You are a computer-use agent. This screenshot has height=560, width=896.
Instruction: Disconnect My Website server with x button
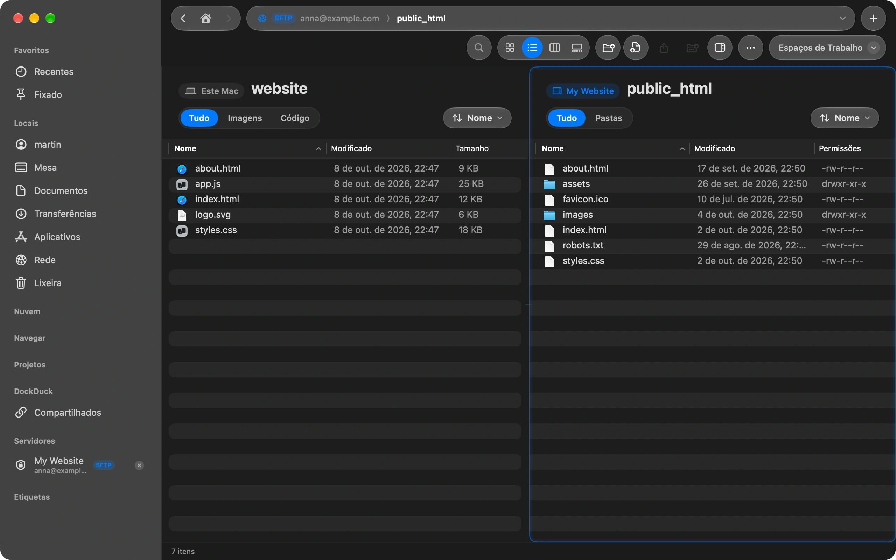click(139, 465)
